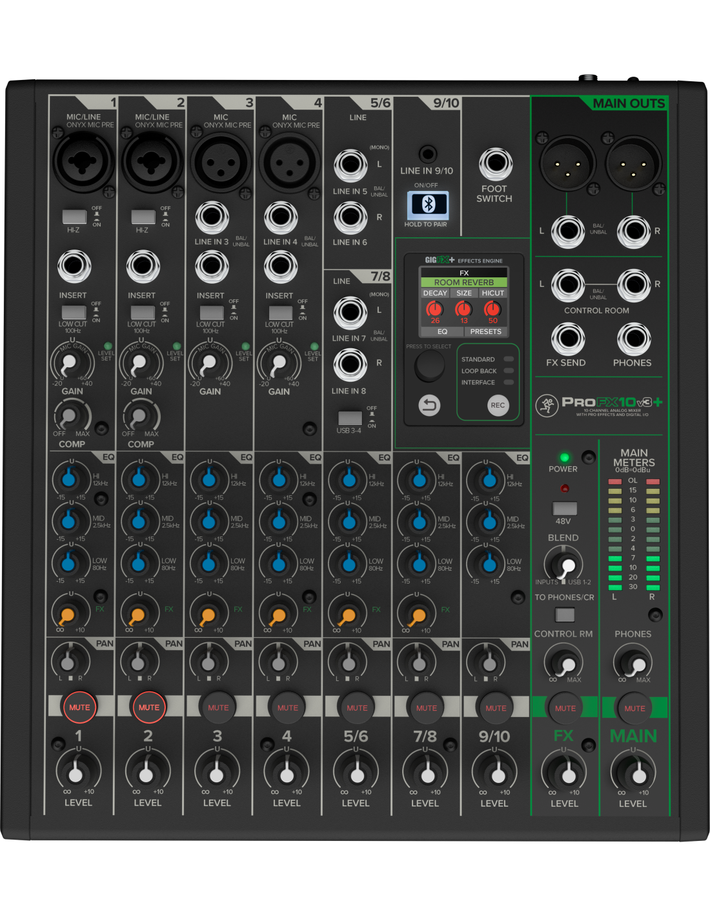Click the FOOT SWITCH jack

495,164
